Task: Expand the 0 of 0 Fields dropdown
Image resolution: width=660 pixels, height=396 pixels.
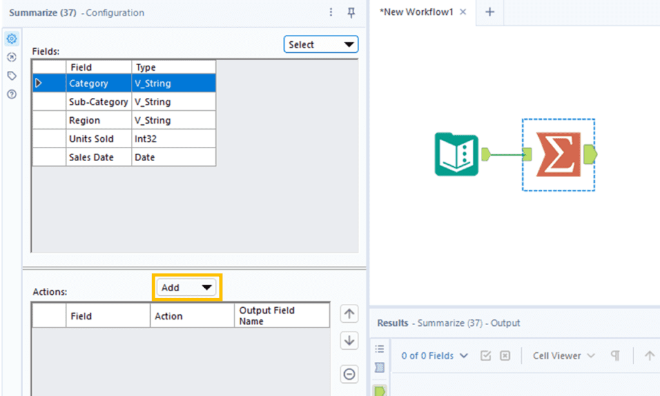Action: (434, 355)
